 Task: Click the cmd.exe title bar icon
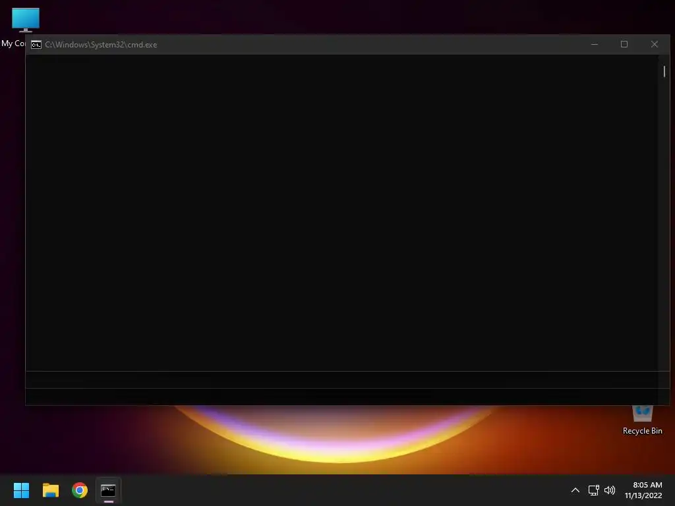point(36,45)
